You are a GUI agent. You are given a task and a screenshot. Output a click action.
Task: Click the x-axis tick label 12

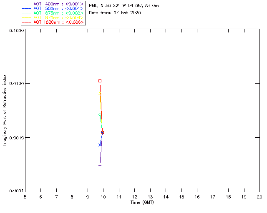[x=134, y=197]
